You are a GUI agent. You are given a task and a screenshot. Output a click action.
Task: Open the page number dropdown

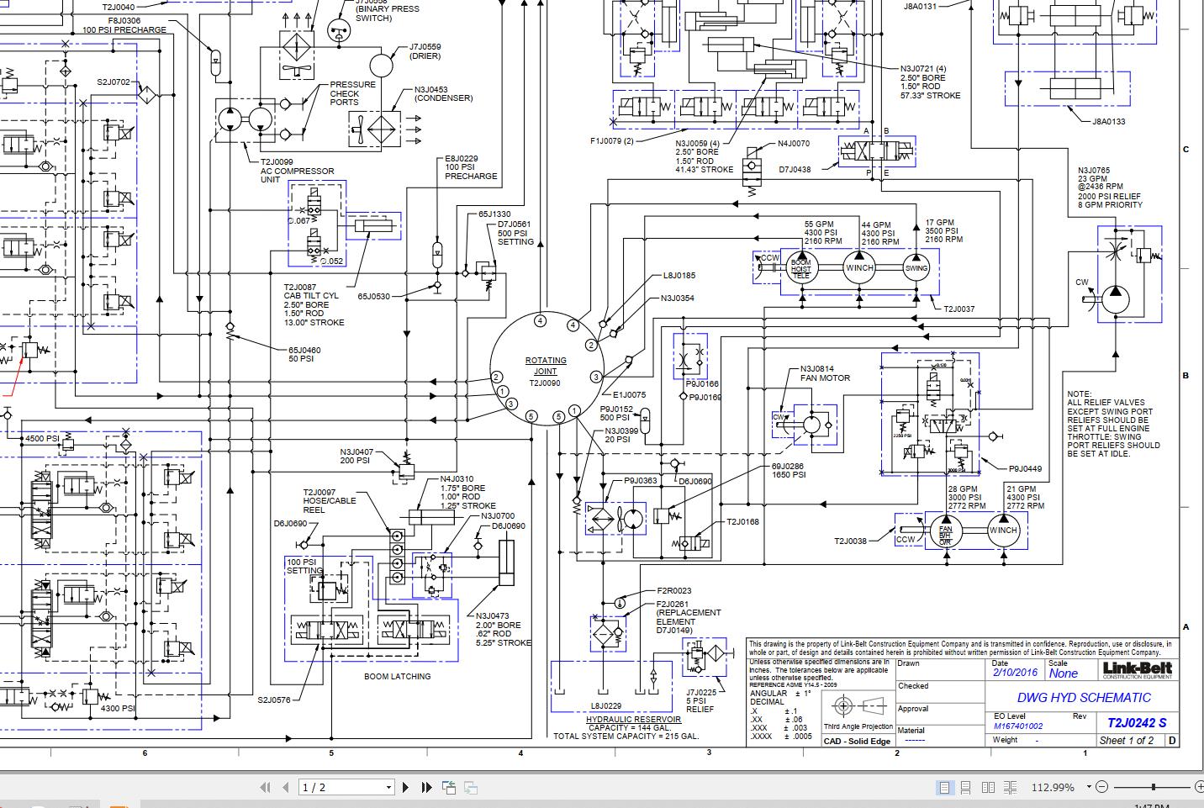(x=388, y=787)
